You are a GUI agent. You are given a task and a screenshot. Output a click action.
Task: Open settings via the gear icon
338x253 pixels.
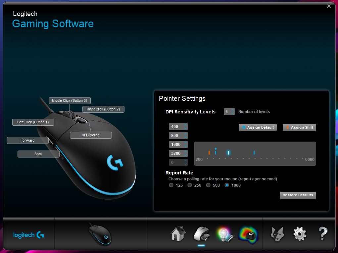click(300, 234)
